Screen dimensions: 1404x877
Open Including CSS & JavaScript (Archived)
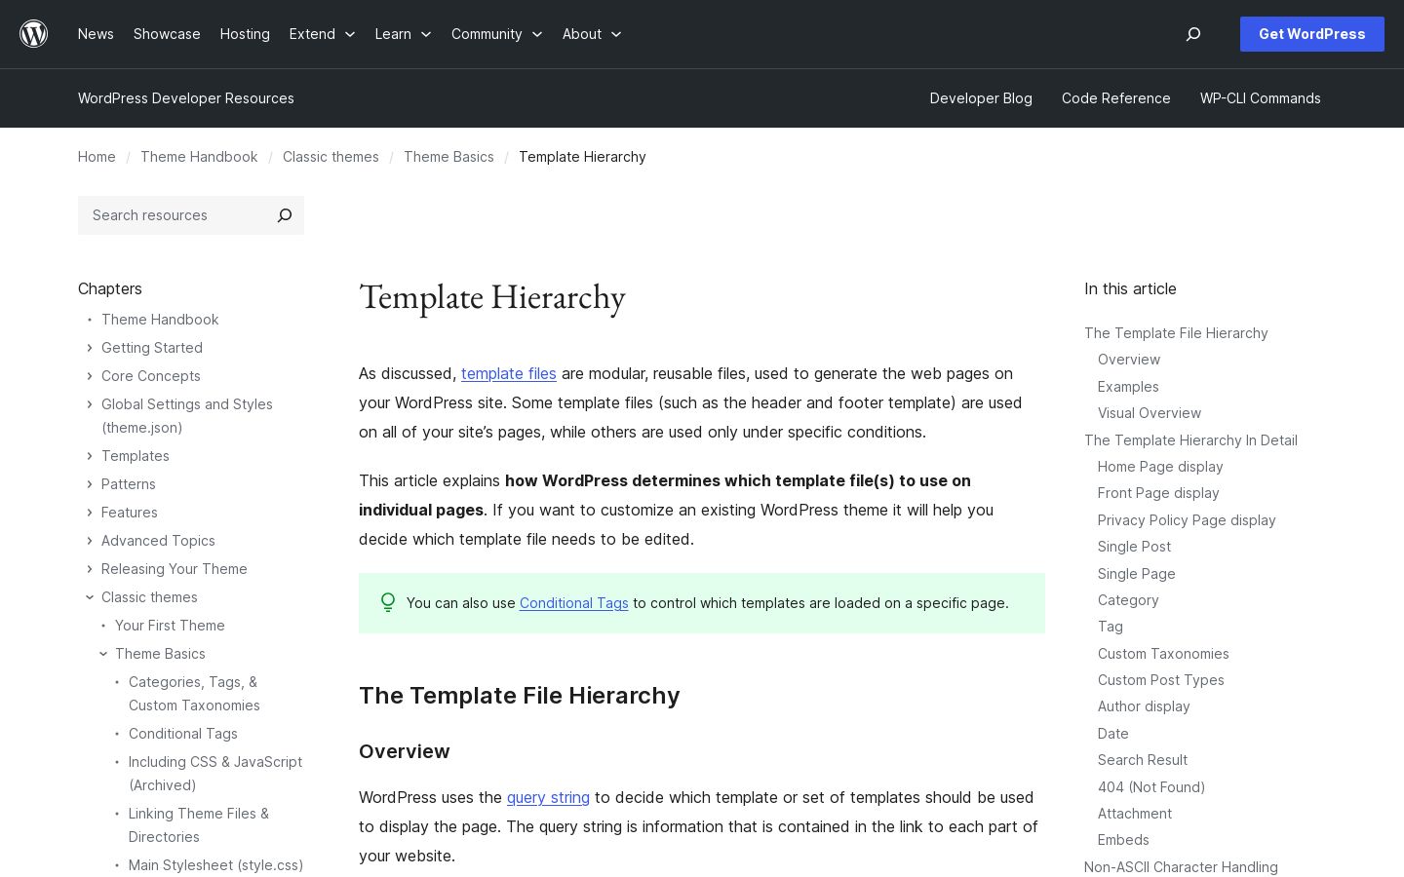[x=215, y=774]
